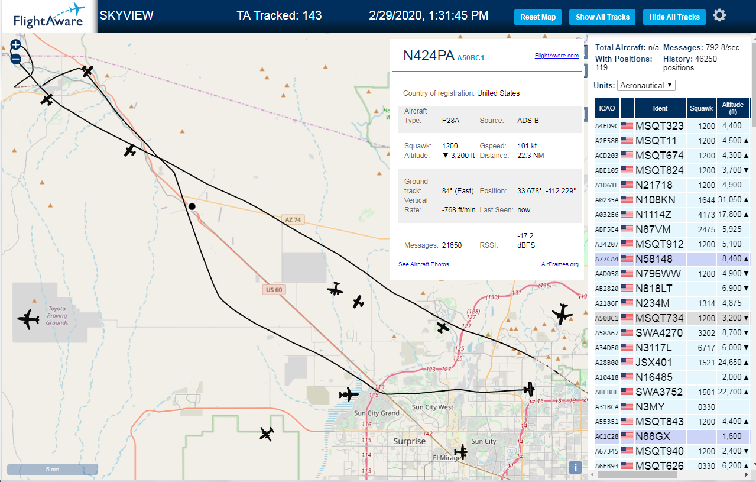Select the black dot position marker on the track

coord(192,206)
